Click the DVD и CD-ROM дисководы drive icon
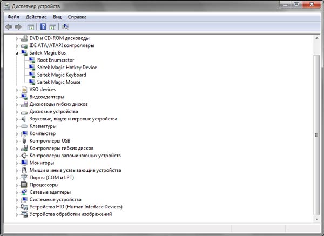 [24, 38]
